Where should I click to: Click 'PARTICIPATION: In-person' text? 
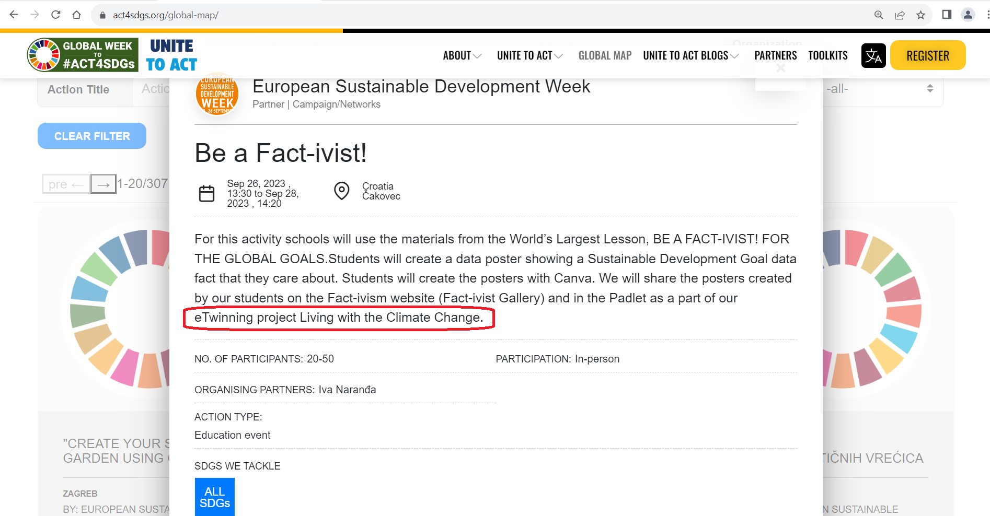pyautogui.click(x=557, y=359)
